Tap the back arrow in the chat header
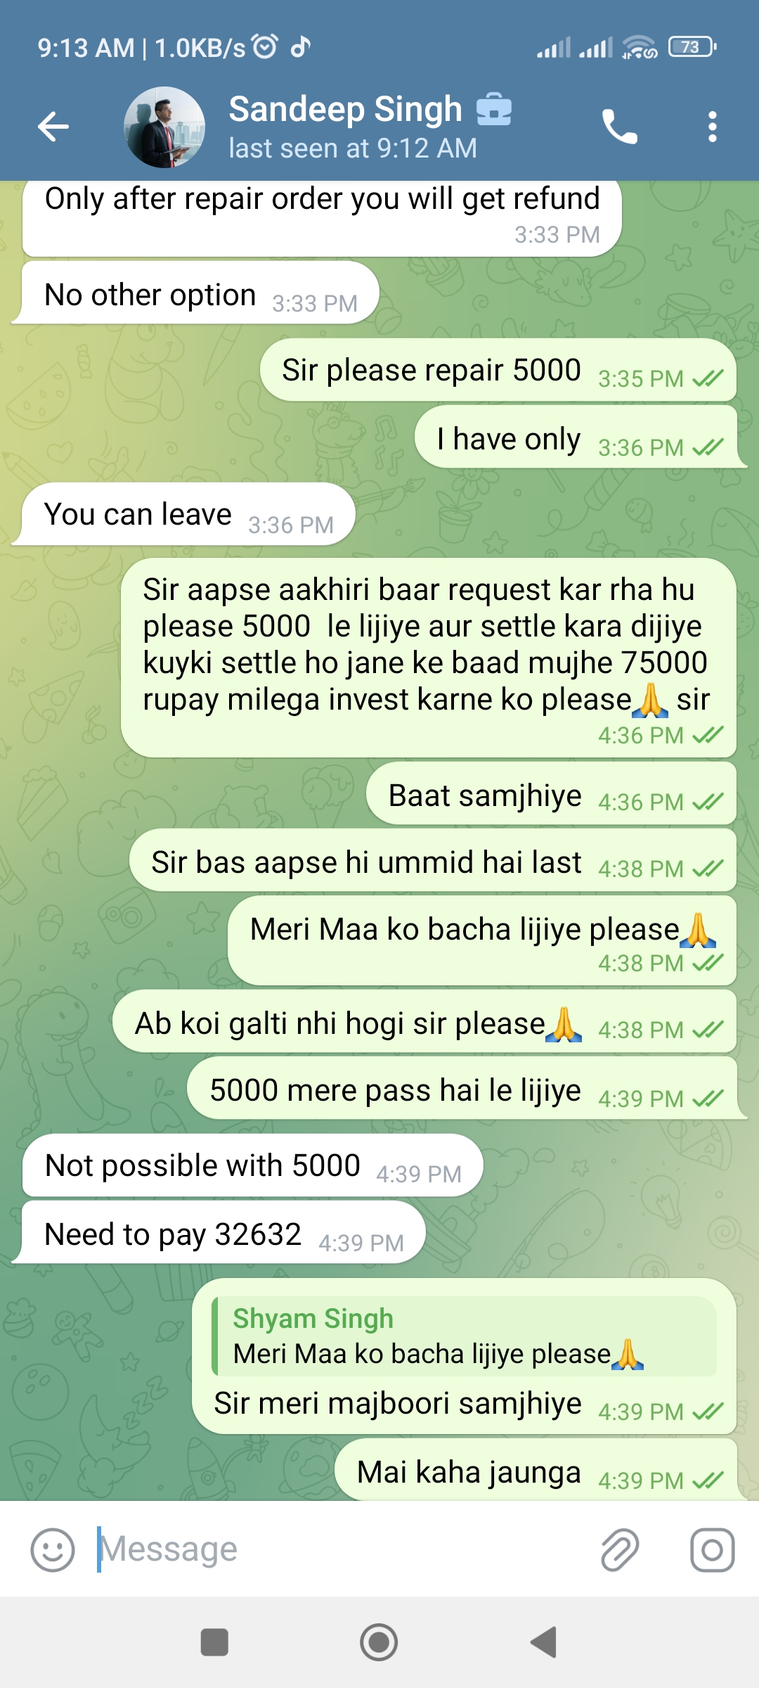The width and height of the screenshot is (759, 1688). coord(53,127)
